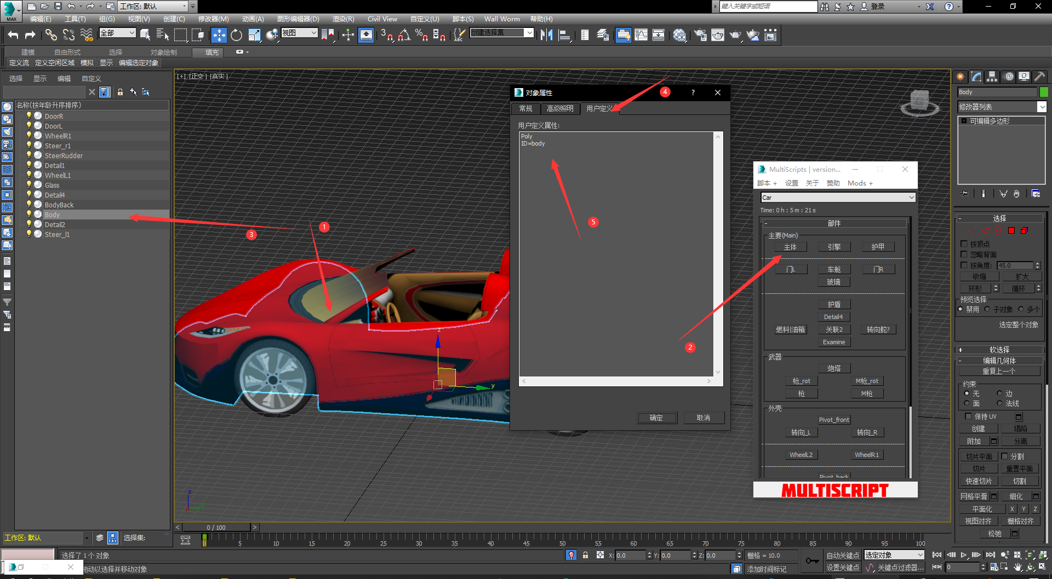
Task: Expand the 软选择 rollout
Action: point(999,350)
